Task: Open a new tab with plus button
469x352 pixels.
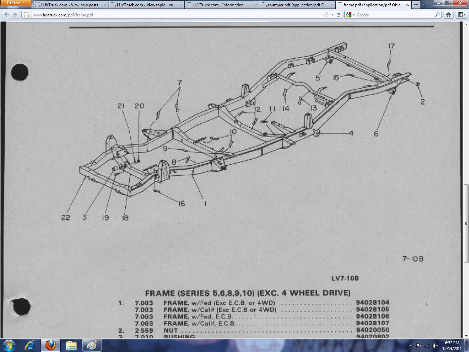Action: coord(416,5)
